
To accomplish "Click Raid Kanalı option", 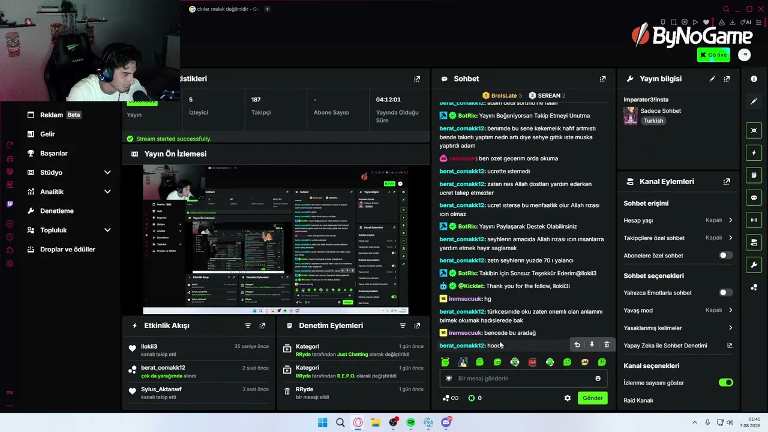I will click(638, 400).
